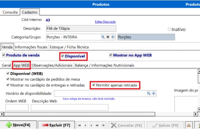Click the Descrição field with Filé de Tilápia
200x129 pixels.
(81, 28)
